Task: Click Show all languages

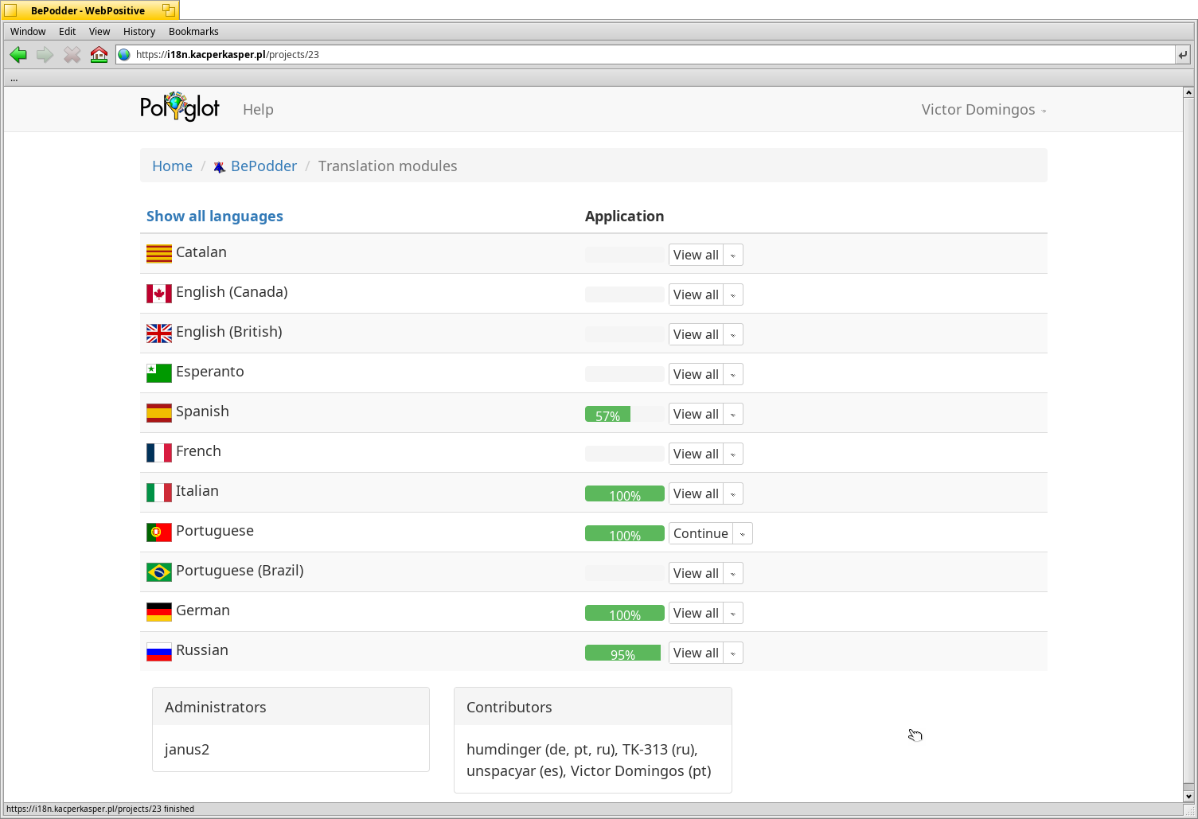Action: [x=215, y=216]
